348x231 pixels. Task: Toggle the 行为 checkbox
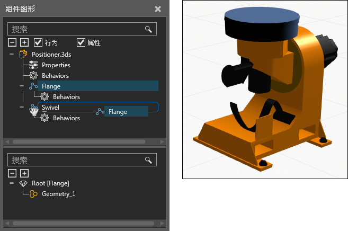38,42
